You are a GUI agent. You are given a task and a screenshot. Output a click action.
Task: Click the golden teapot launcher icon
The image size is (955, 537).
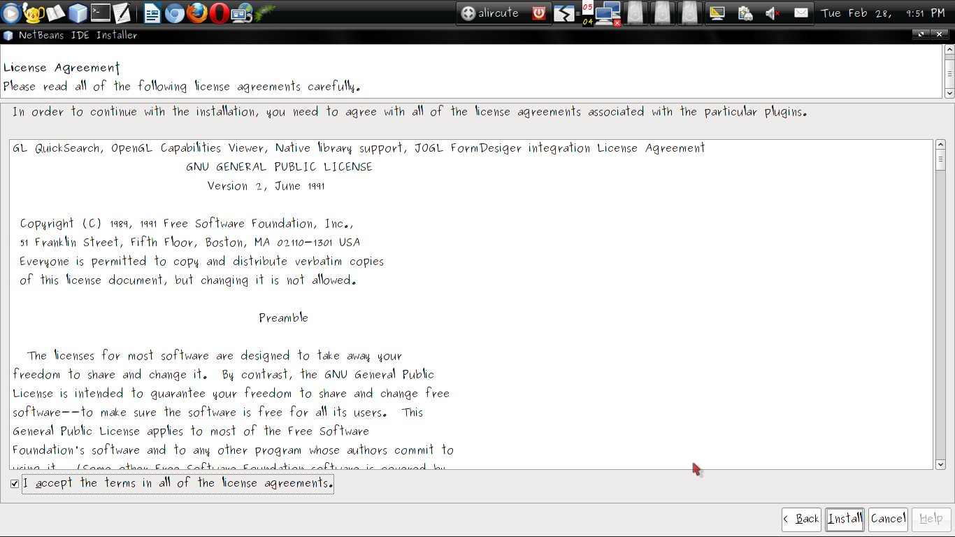point(33,12)
